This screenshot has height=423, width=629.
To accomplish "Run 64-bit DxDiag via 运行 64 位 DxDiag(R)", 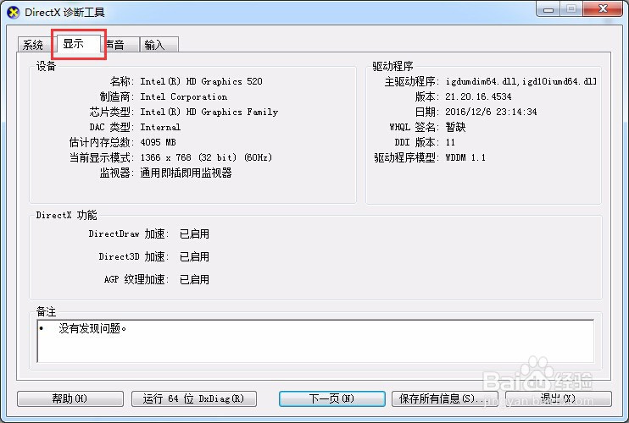I will tap(194, 398).
